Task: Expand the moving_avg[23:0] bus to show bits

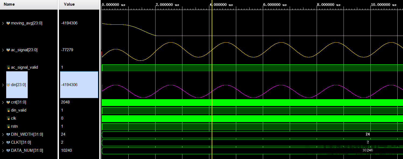Action: pyautogui.click(x=3, y=23)
